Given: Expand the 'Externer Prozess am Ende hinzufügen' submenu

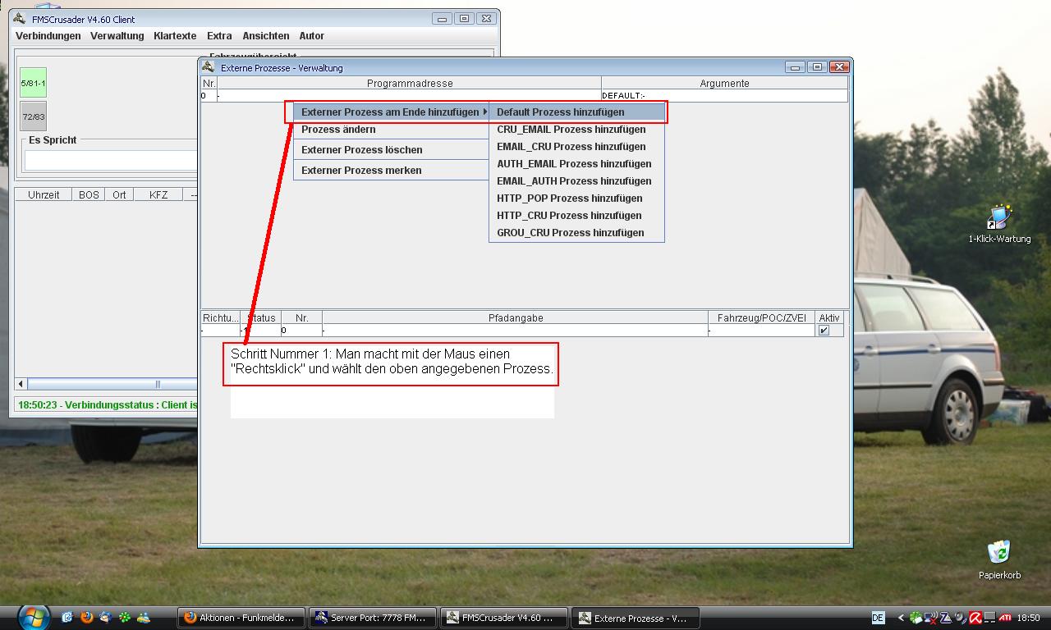Looking at the screenshot, I should pyautogui.click(x=391, y=112).
